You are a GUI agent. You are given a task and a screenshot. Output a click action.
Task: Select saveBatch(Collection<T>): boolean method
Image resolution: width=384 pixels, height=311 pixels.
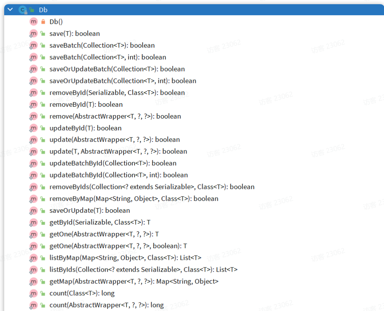coord(102,46)
